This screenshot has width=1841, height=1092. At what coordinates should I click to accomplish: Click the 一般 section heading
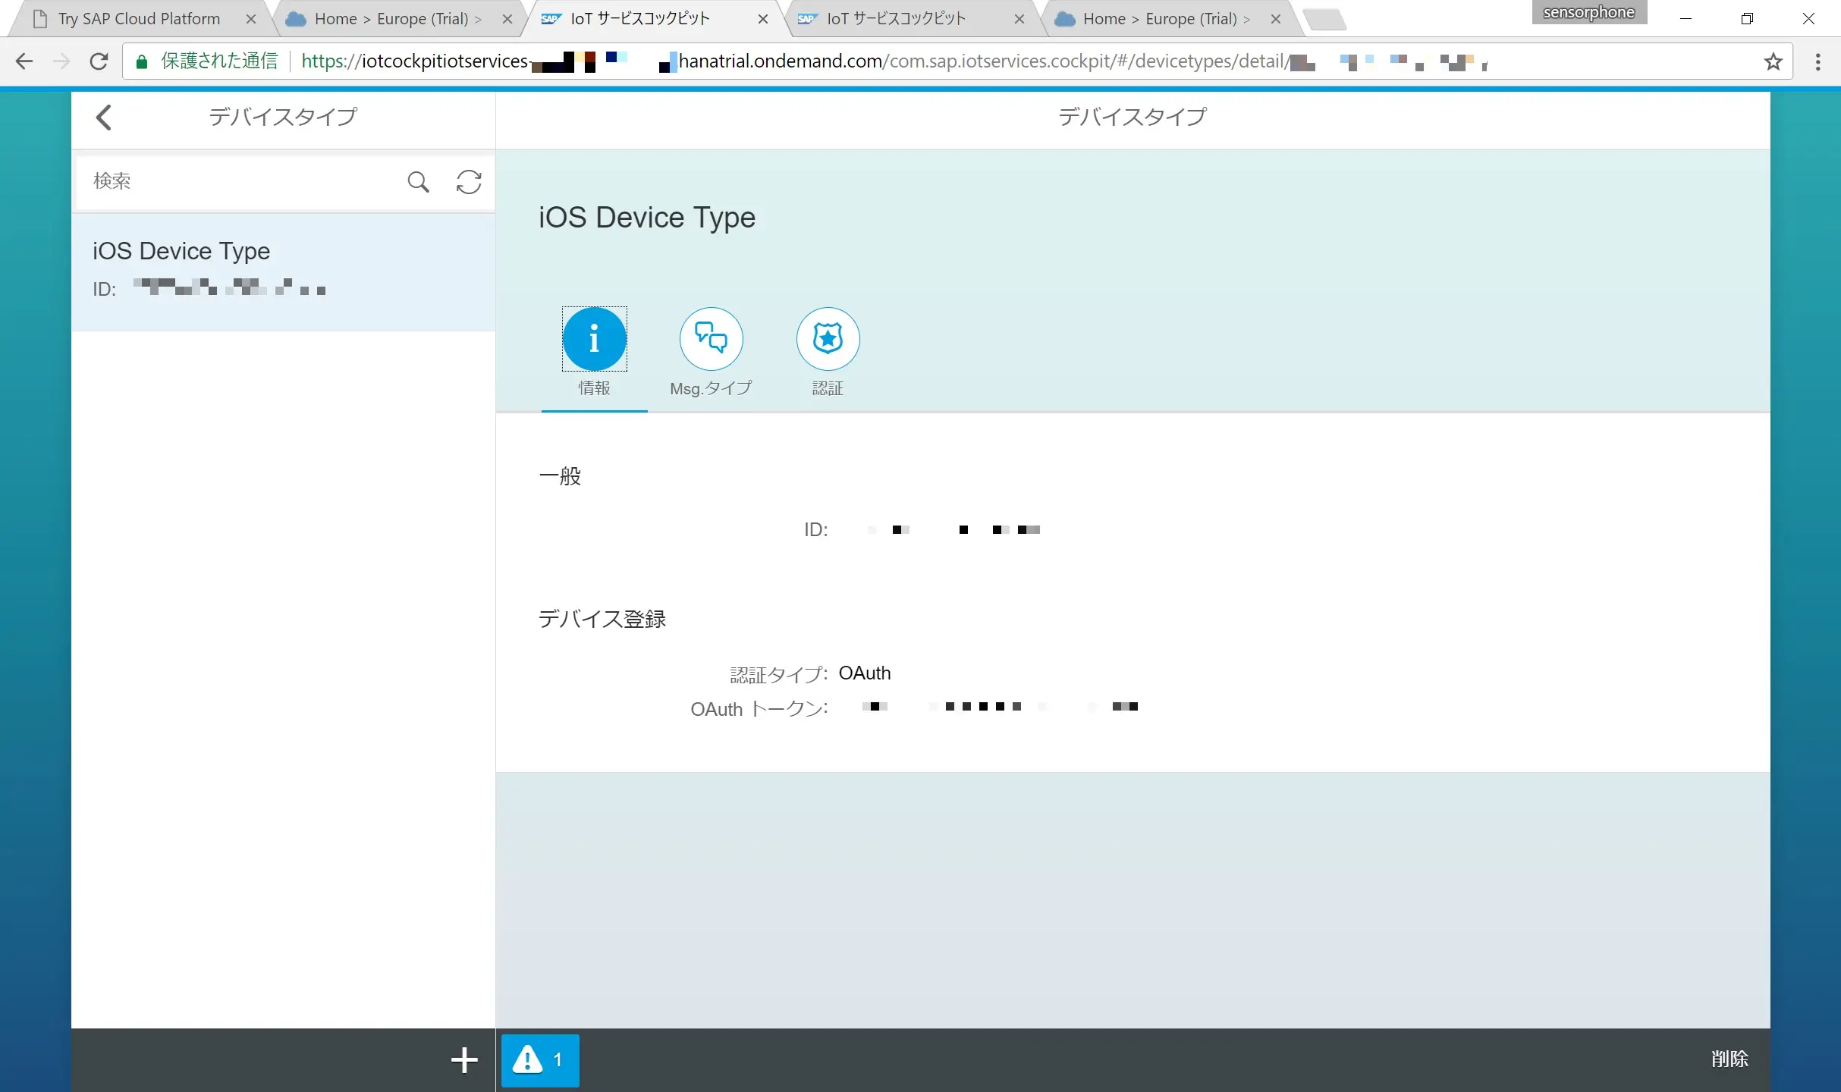[x=560, y=476]
